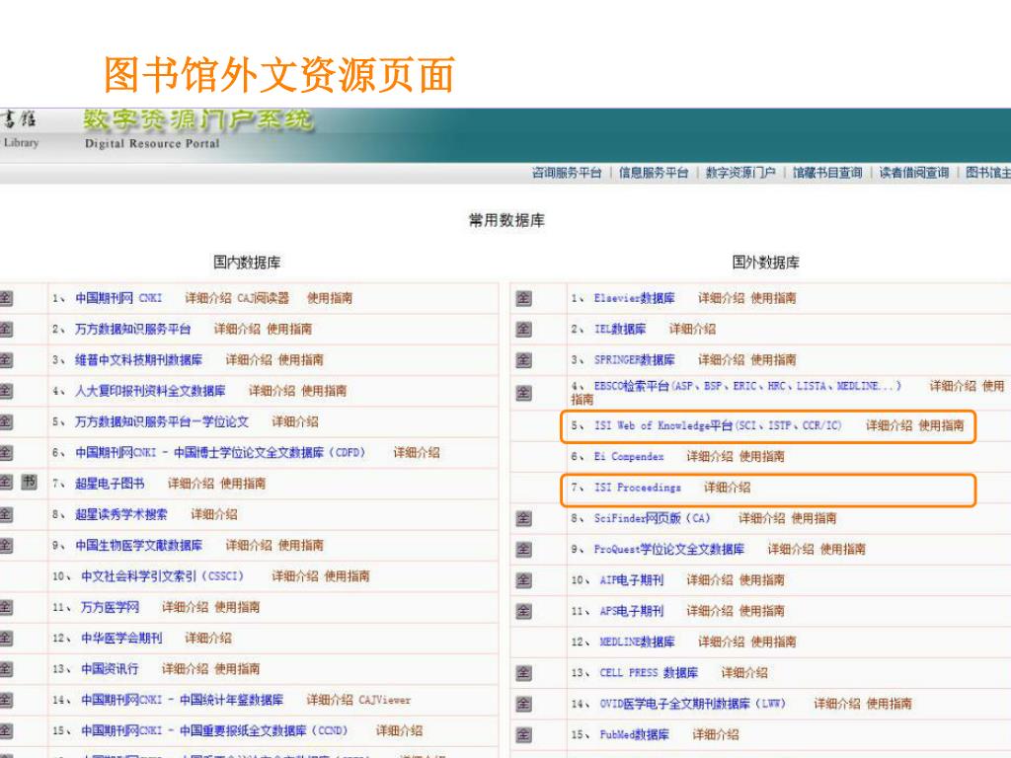
Task: Open the OVID医学电子全文期刊数据库 (LWW) link
Action: click(693, 704)
